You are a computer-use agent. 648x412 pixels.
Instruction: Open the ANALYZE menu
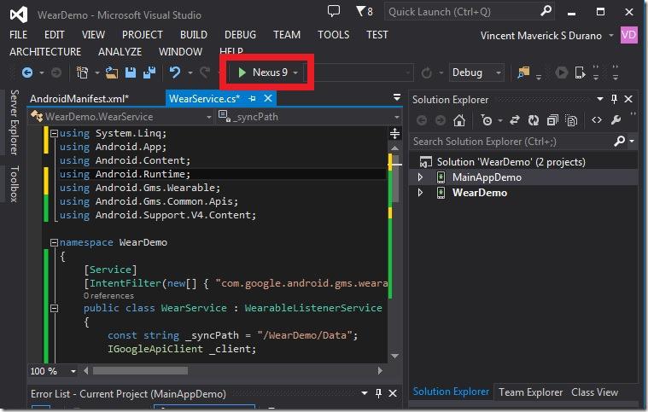click(x=120, y=52)
